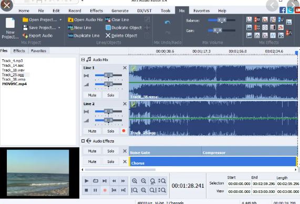Switch to Effects side panel tab
The width and height of the screenshot is (300, 204).
point(19,51)
